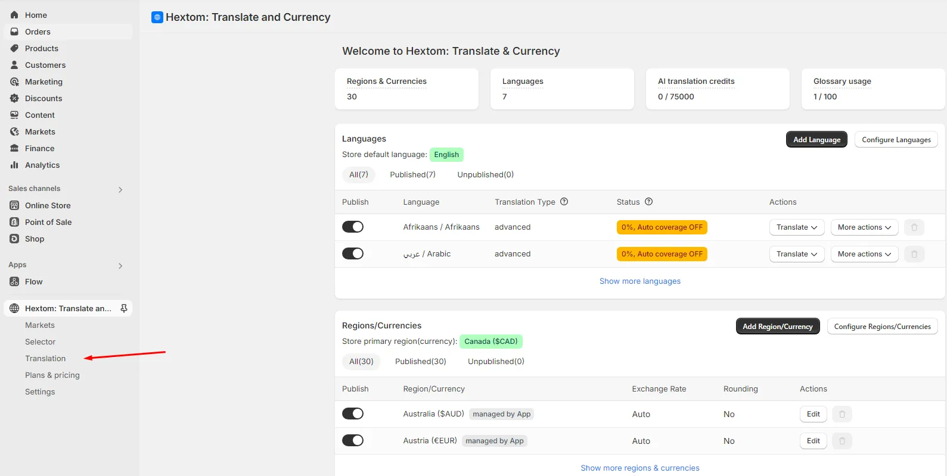
Task: Click the Configure Languages button
Action: click(x=896, y=140)
